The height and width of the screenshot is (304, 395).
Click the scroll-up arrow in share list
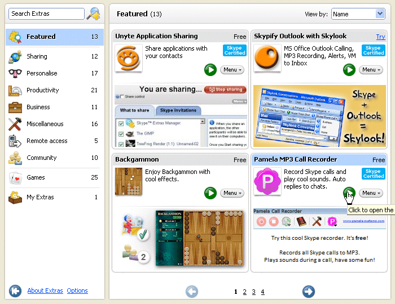point(203,122)
